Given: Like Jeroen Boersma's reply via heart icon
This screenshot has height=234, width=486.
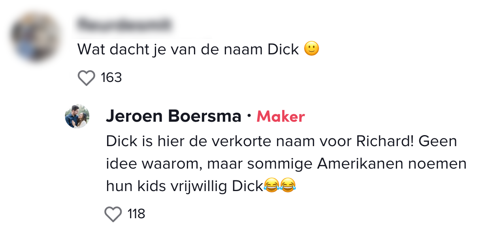Looking at the screenshot, I should (113, 214).
